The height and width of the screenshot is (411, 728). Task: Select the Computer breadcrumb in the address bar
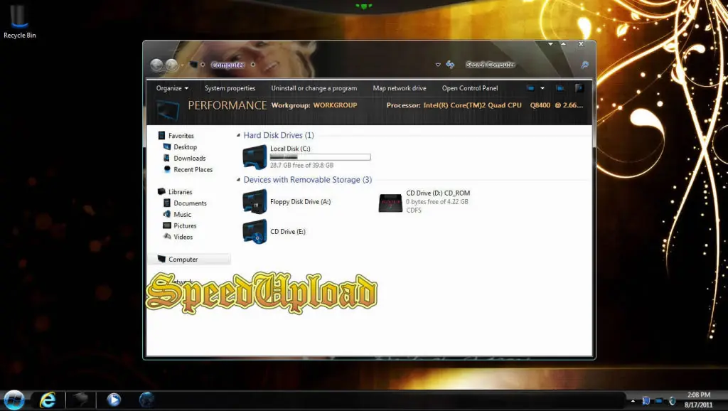point(227,65)
